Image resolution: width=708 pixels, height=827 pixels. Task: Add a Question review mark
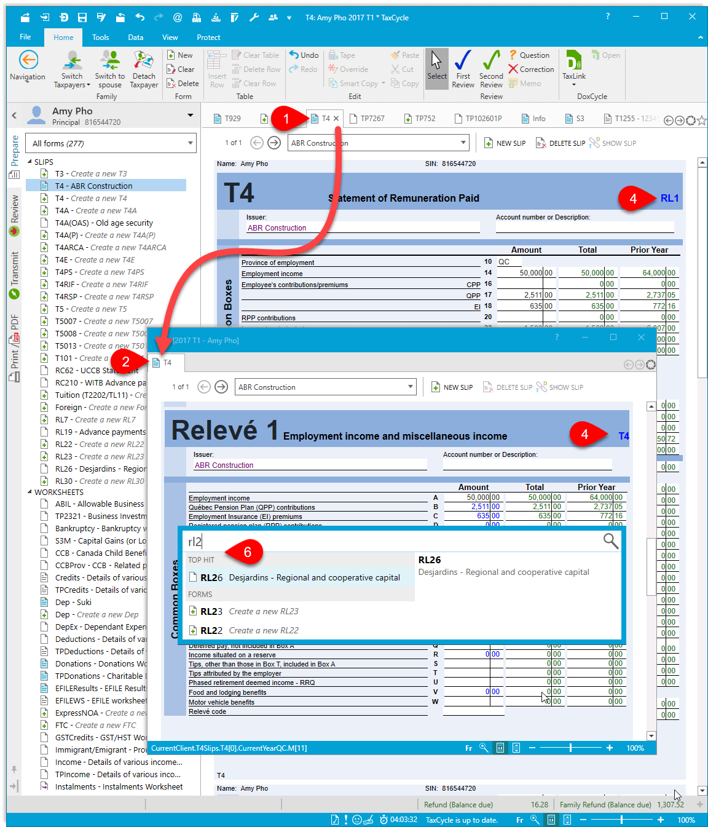529,55
